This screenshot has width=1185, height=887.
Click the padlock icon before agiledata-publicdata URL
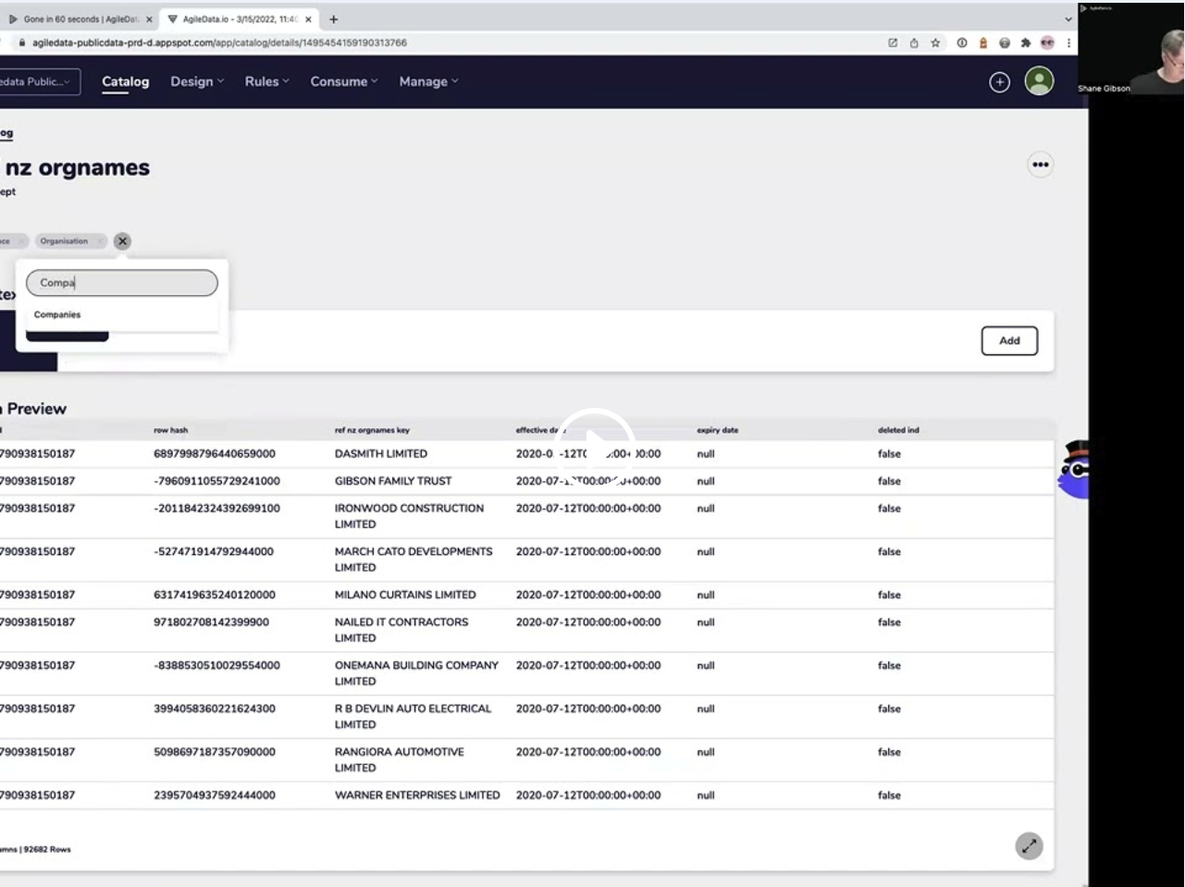[x=20, y=43]
